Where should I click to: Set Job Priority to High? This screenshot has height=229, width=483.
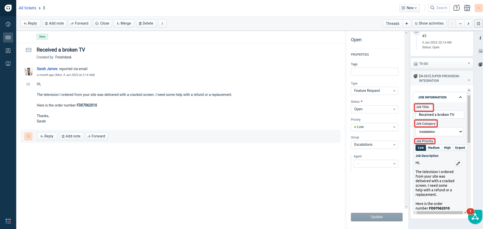click(447, 148)
